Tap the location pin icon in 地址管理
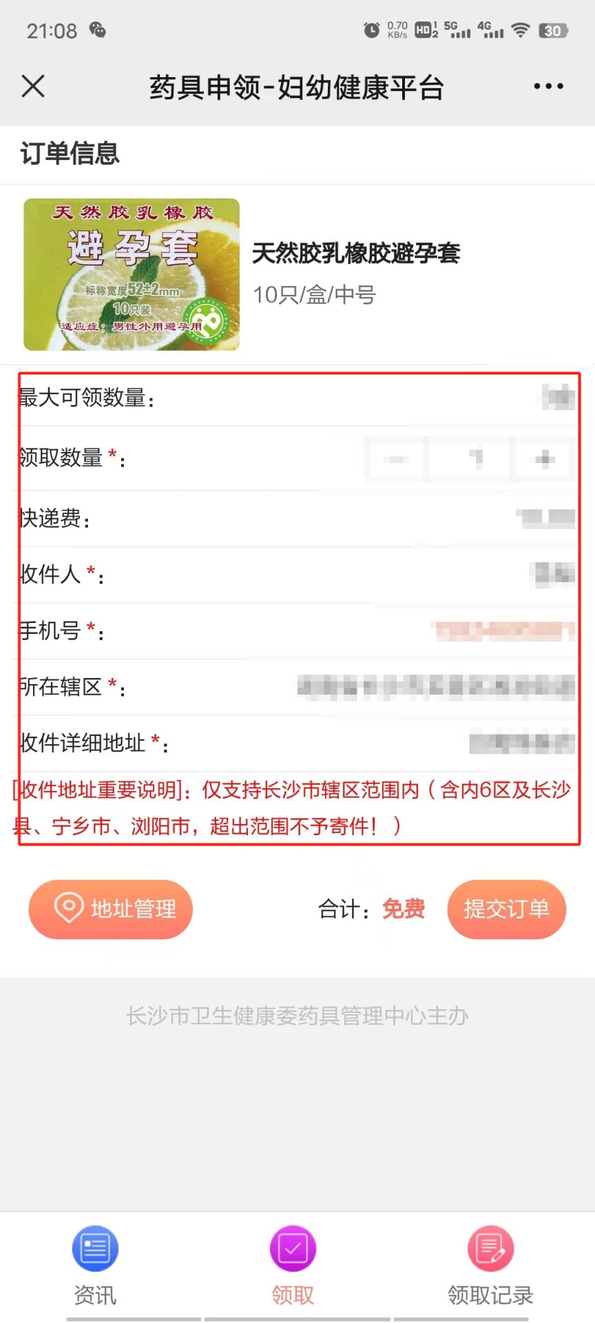 [x=69, y=907]
